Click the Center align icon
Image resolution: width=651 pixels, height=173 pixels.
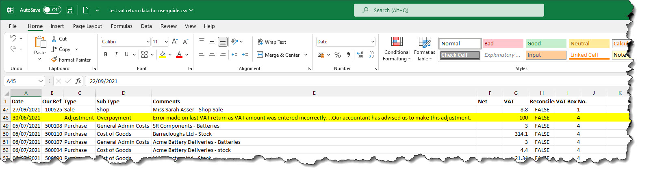click(x=212, y=55)
